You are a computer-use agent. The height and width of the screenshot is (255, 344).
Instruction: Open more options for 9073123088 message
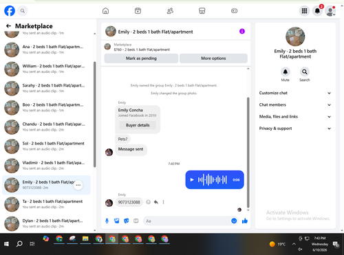163,202
